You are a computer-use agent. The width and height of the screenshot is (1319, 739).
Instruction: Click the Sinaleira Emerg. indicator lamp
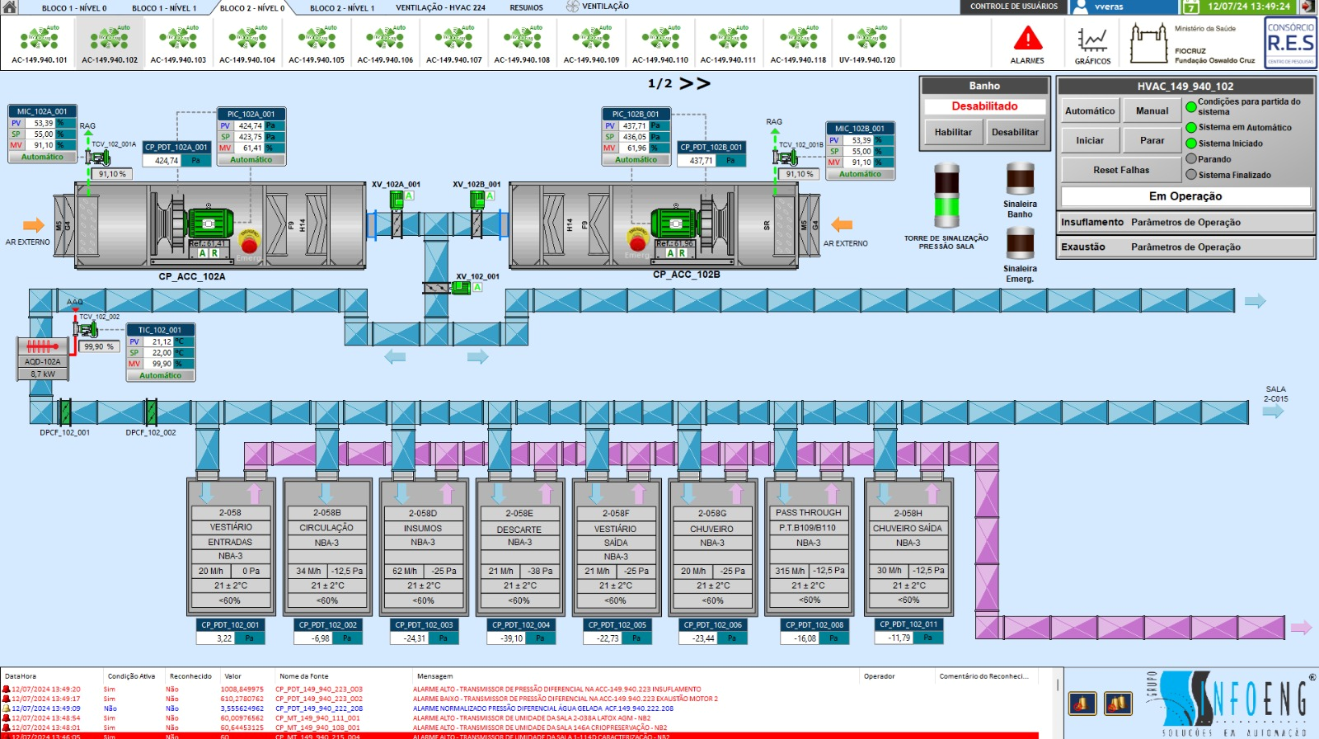coord(1020,243)
